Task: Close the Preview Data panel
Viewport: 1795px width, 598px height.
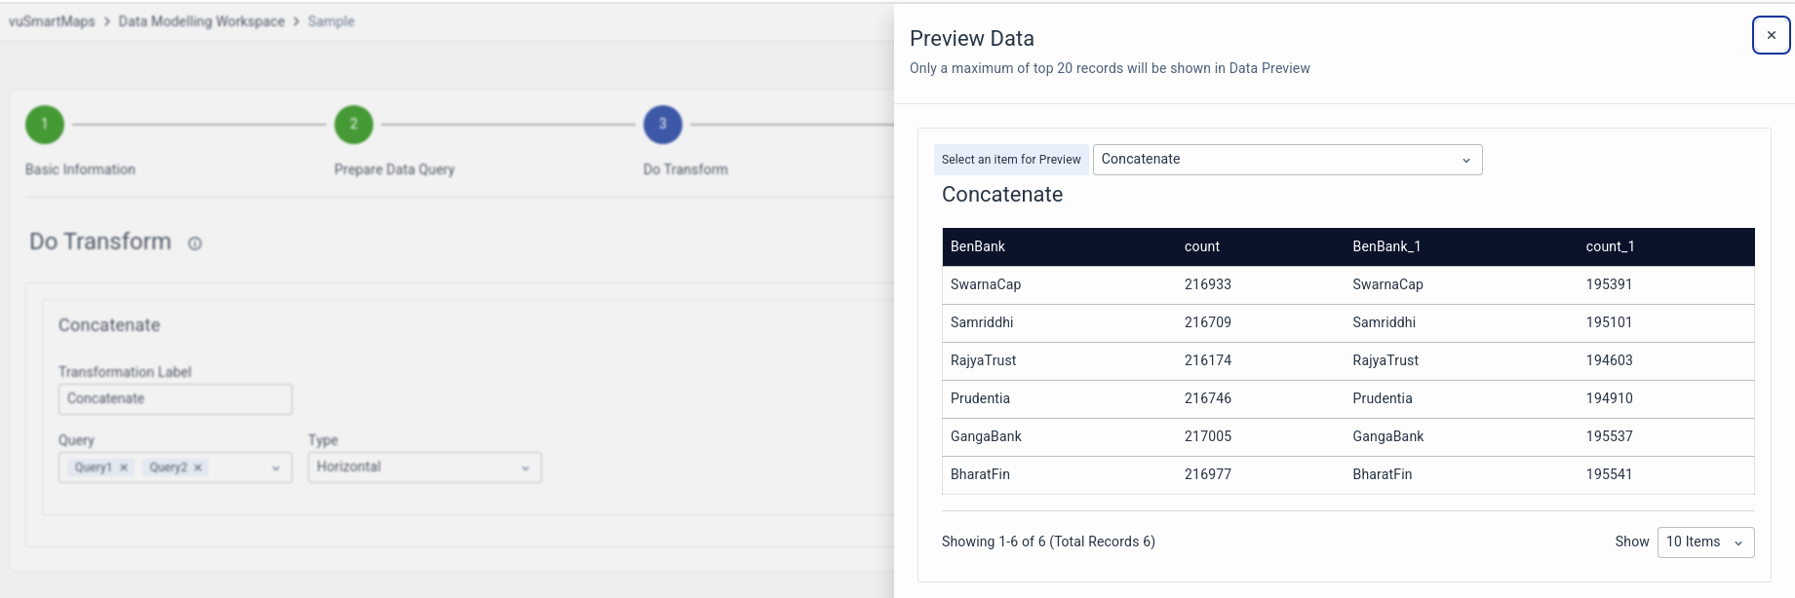Action: (1771, 35)
